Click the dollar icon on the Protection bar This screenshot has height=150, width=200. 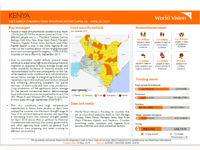[137, 98]
